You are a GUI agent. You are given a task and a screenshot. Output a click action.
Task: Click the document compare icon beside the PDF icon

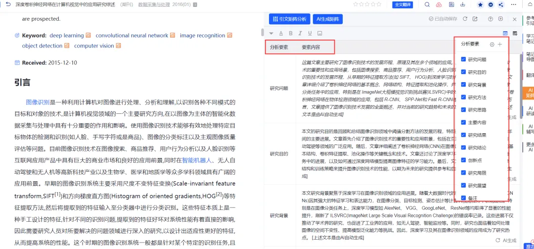451,5
